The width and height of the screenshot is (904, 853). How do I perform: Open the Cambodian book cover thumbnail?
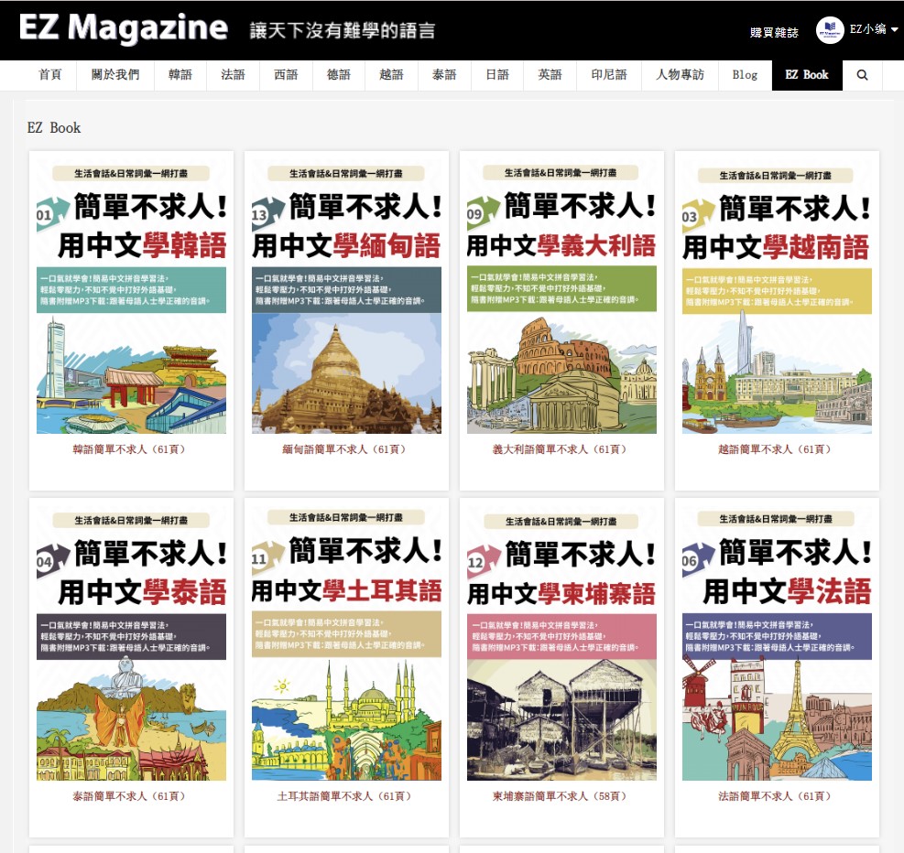[561, 641]
